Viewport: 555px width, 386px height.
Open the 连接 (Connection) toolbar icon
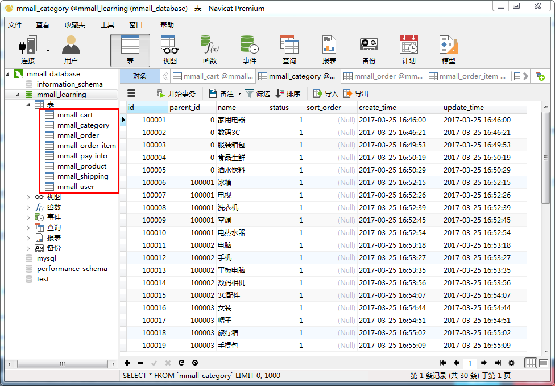pyautogui.click(x=28, y=50)
